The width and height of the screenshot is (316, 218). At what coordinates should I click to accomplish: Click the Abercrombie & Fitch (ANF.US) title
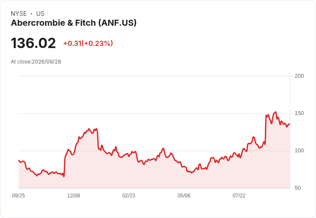73,23
